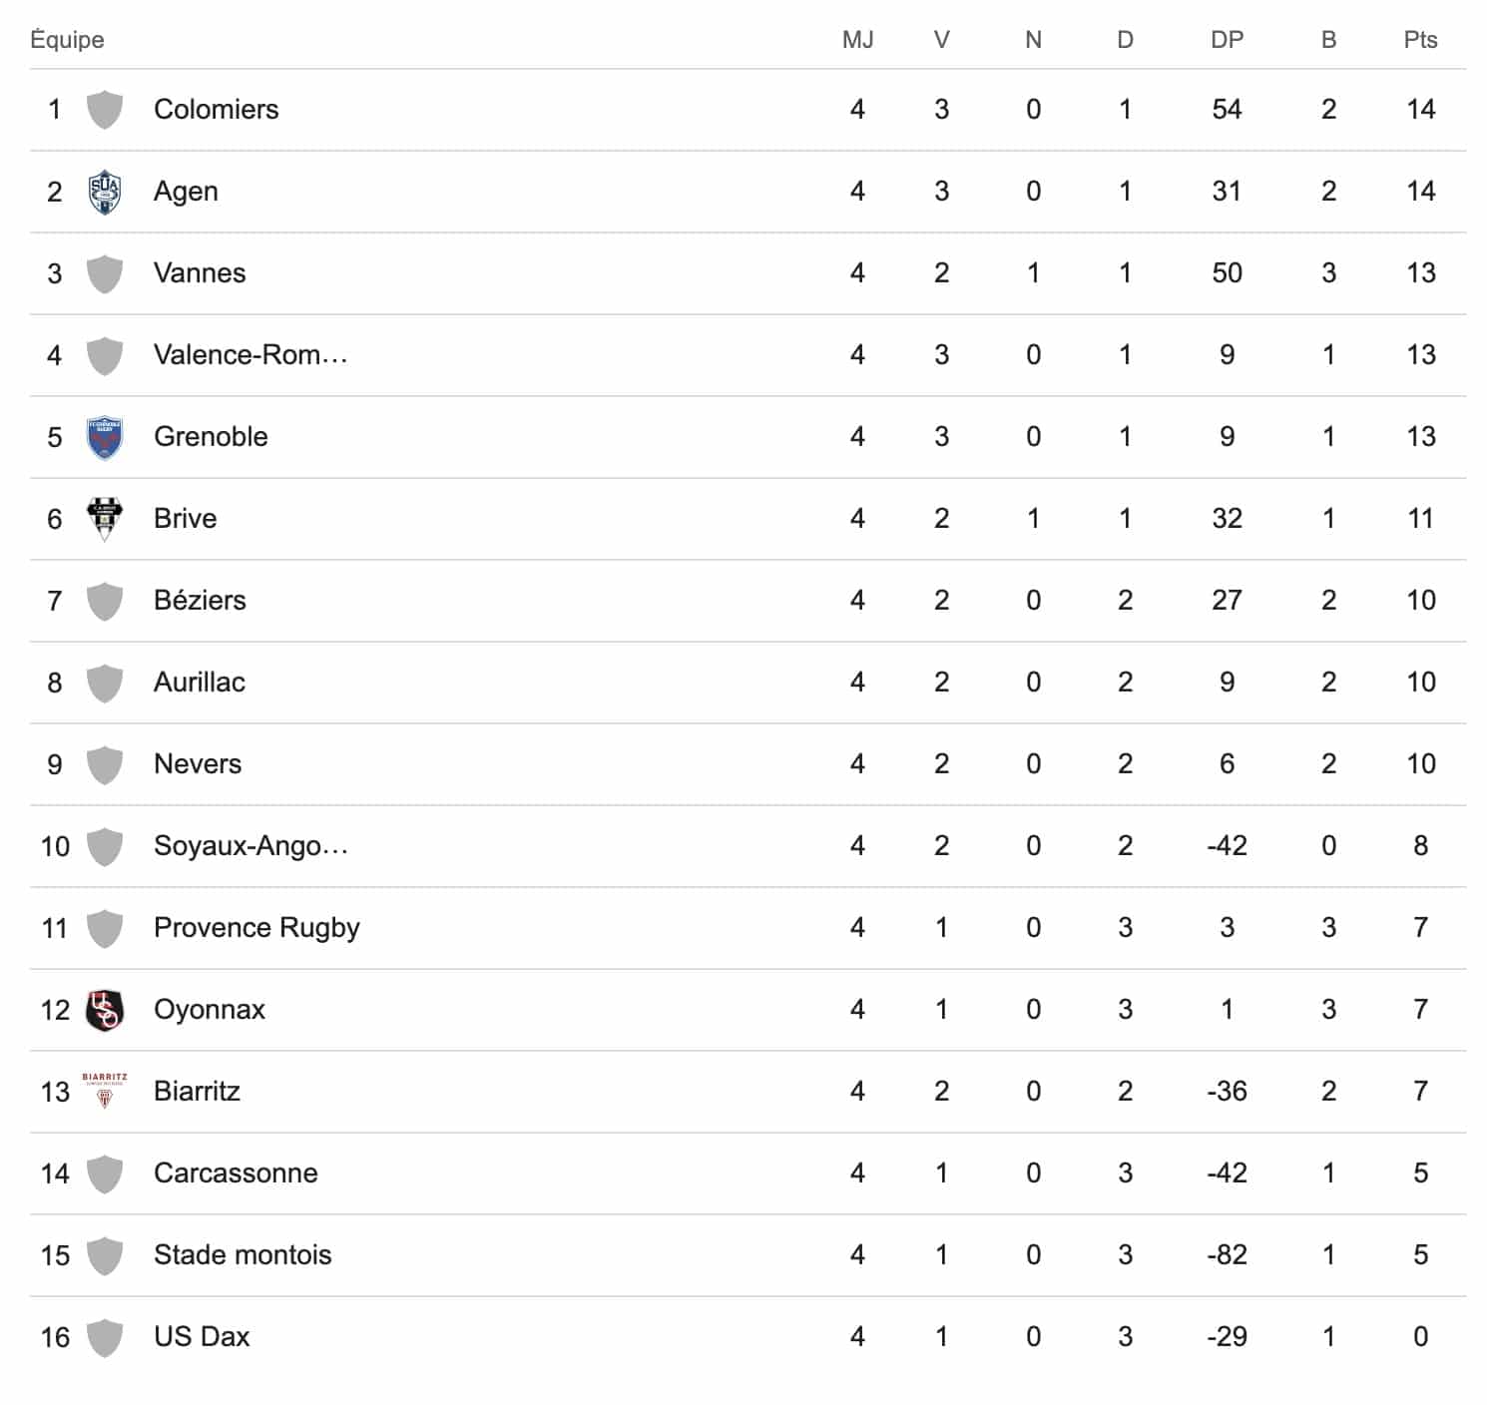Image resolution: width=1487 pixels, height=1405 pixels.
Task: Click the Pts column header
Action: [1420, 40]
